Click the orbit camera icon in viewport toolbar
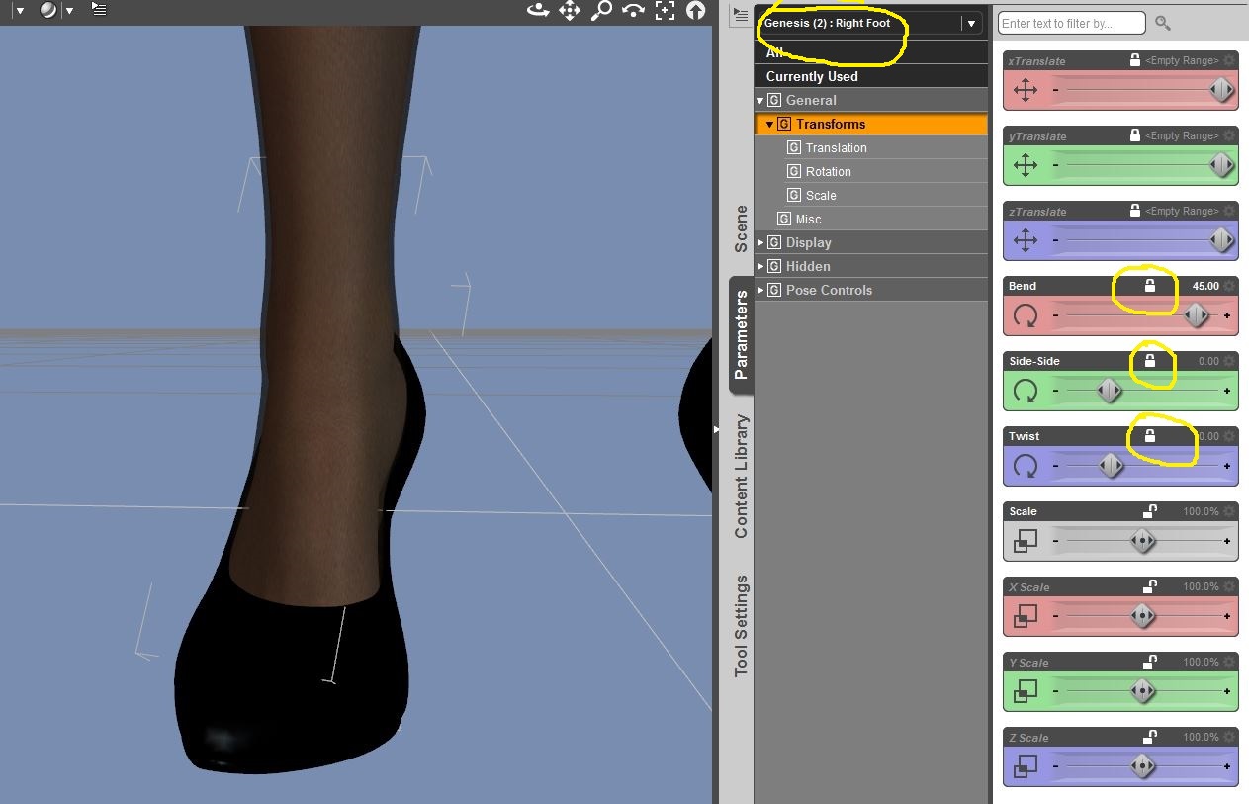The image size is (1249, 804). [x=538, y=11]
